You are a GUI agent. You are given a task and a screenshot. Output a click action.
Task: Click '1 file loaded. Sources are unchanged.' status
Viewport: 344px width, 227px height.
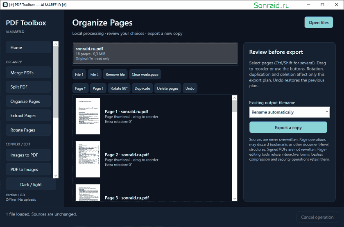point(41,214)
